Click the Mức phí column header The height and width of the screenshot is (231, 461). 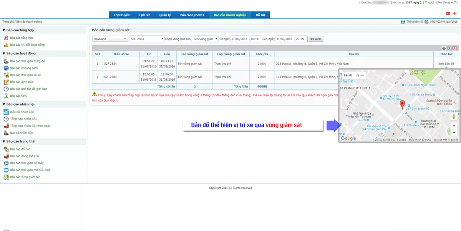tap(262, 54)
